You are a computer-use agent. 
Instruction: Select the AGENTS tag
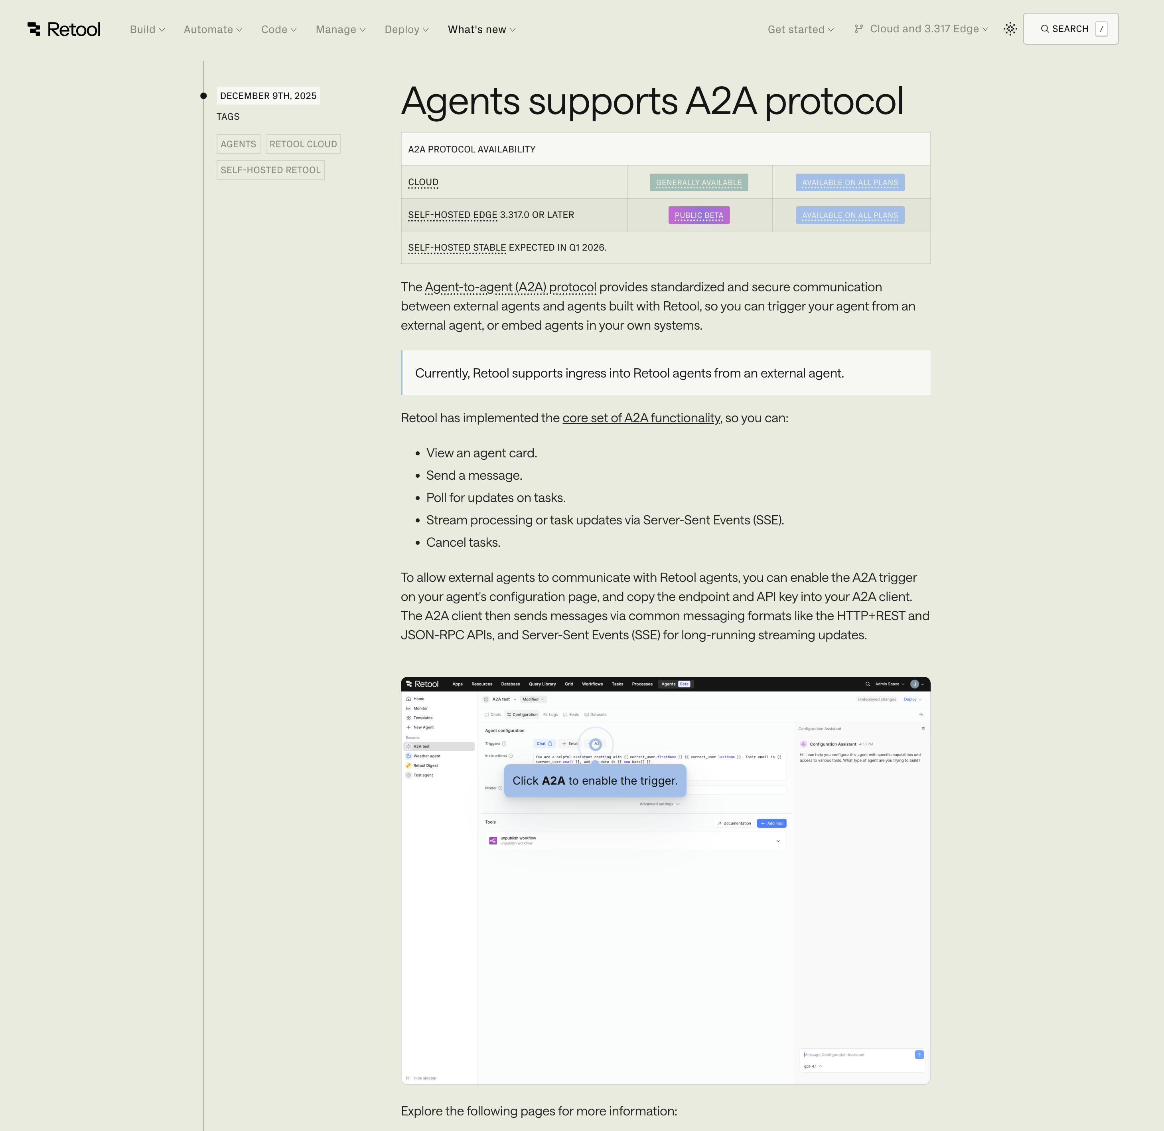coord(238,144)
